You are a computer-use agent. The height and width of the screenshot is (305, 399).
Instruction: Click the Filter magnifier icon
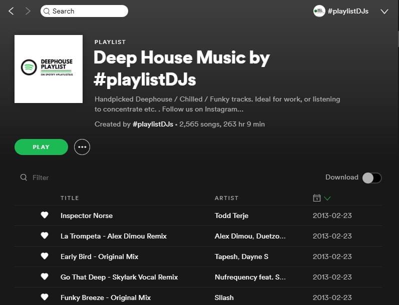pyautogui.click(x=24, y=177)
